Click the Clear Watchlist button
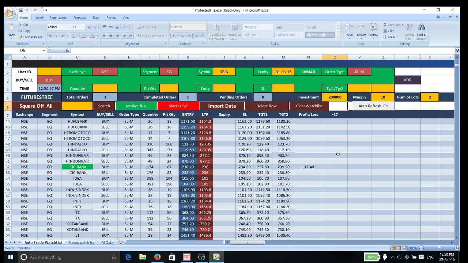Viewport: 468px width, 263px height. (309, 106)
